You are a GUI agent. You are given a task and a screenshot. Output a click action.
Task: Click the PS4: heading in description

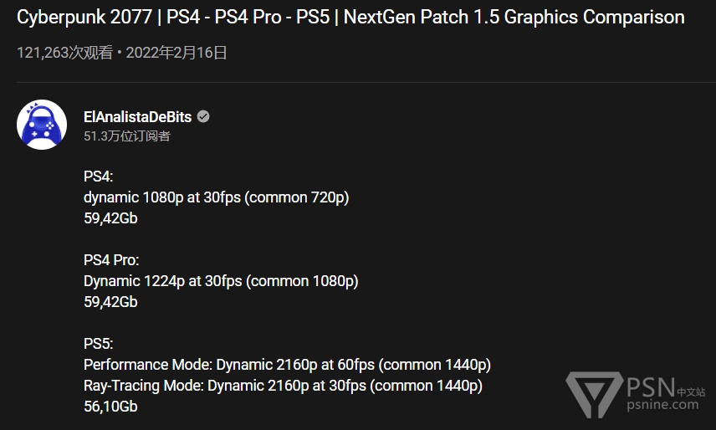click(98, 177)
